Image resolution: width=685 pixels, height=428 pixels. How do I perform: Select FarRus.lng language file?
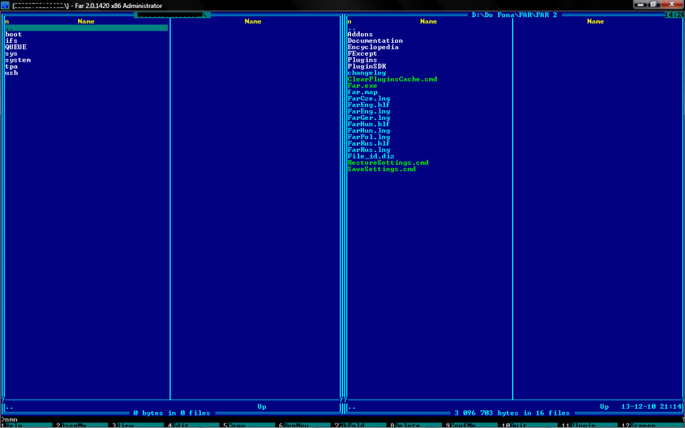click(369, 150)
